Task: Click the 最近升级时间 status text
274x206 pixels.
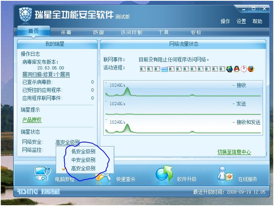Action: [x=229, y=192]
